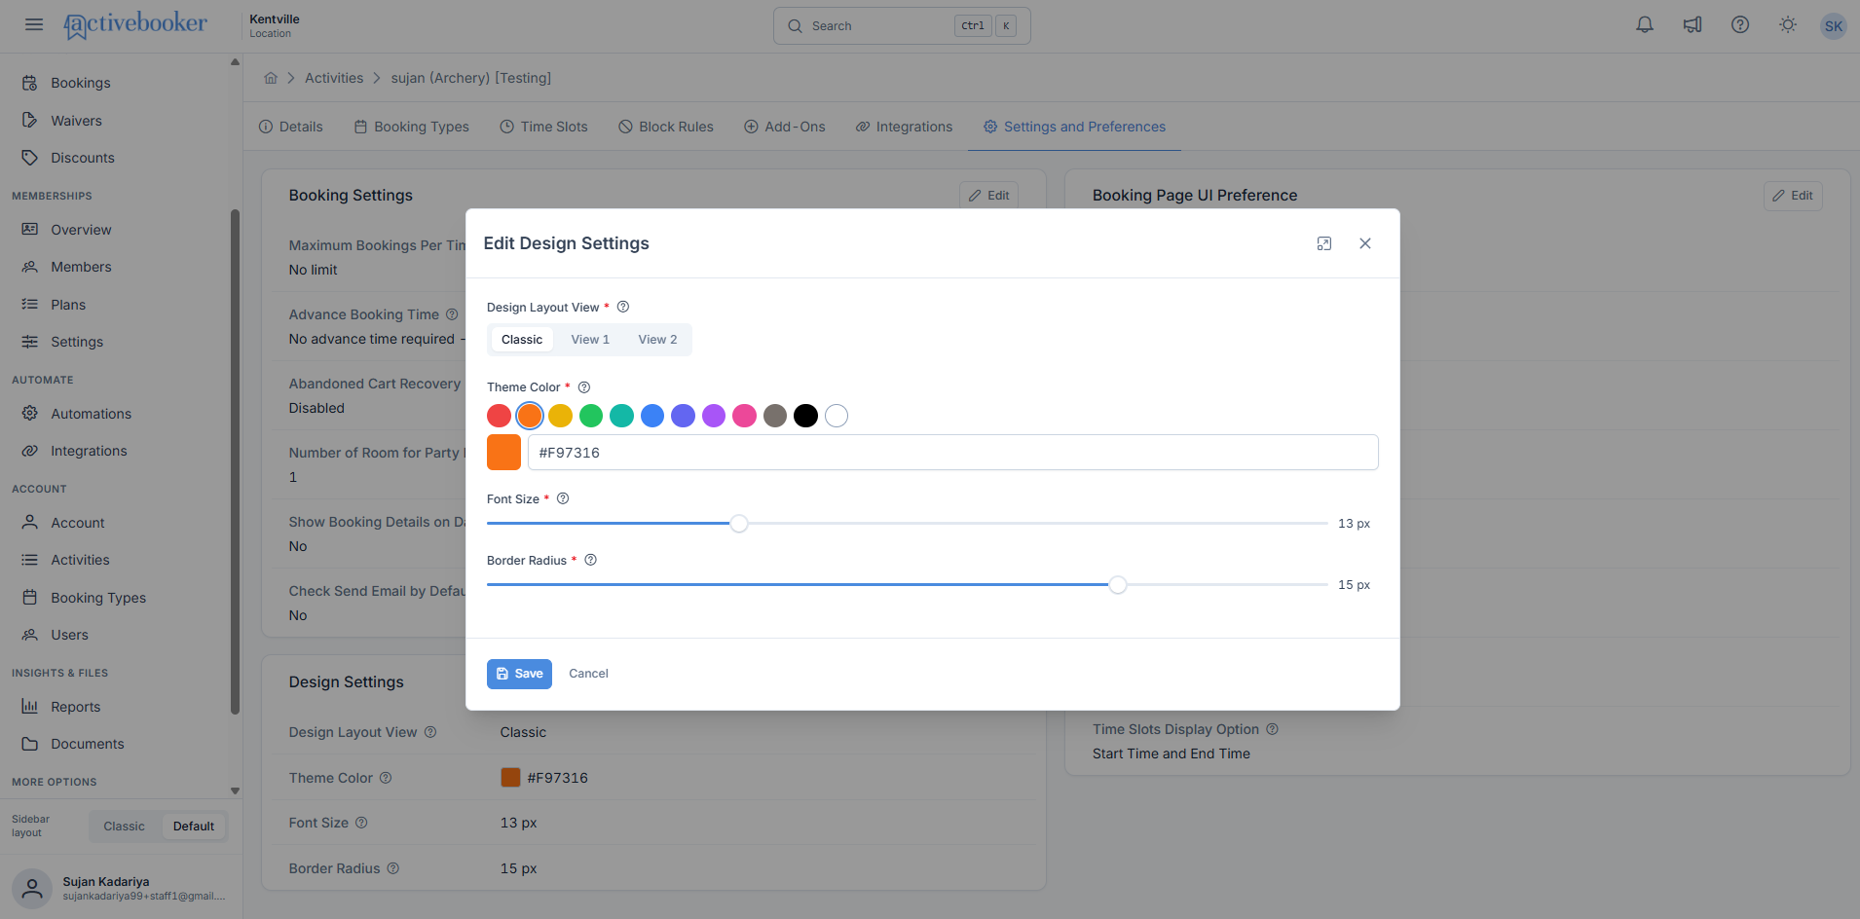This screenshot has height=919, width=1860.
Task: Open Settings and Preferences tab
Action: point(1074,127)
